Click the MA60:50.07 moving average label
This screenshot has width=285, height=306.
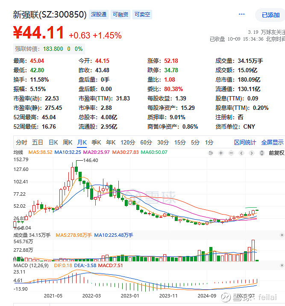tap(154, 152)
